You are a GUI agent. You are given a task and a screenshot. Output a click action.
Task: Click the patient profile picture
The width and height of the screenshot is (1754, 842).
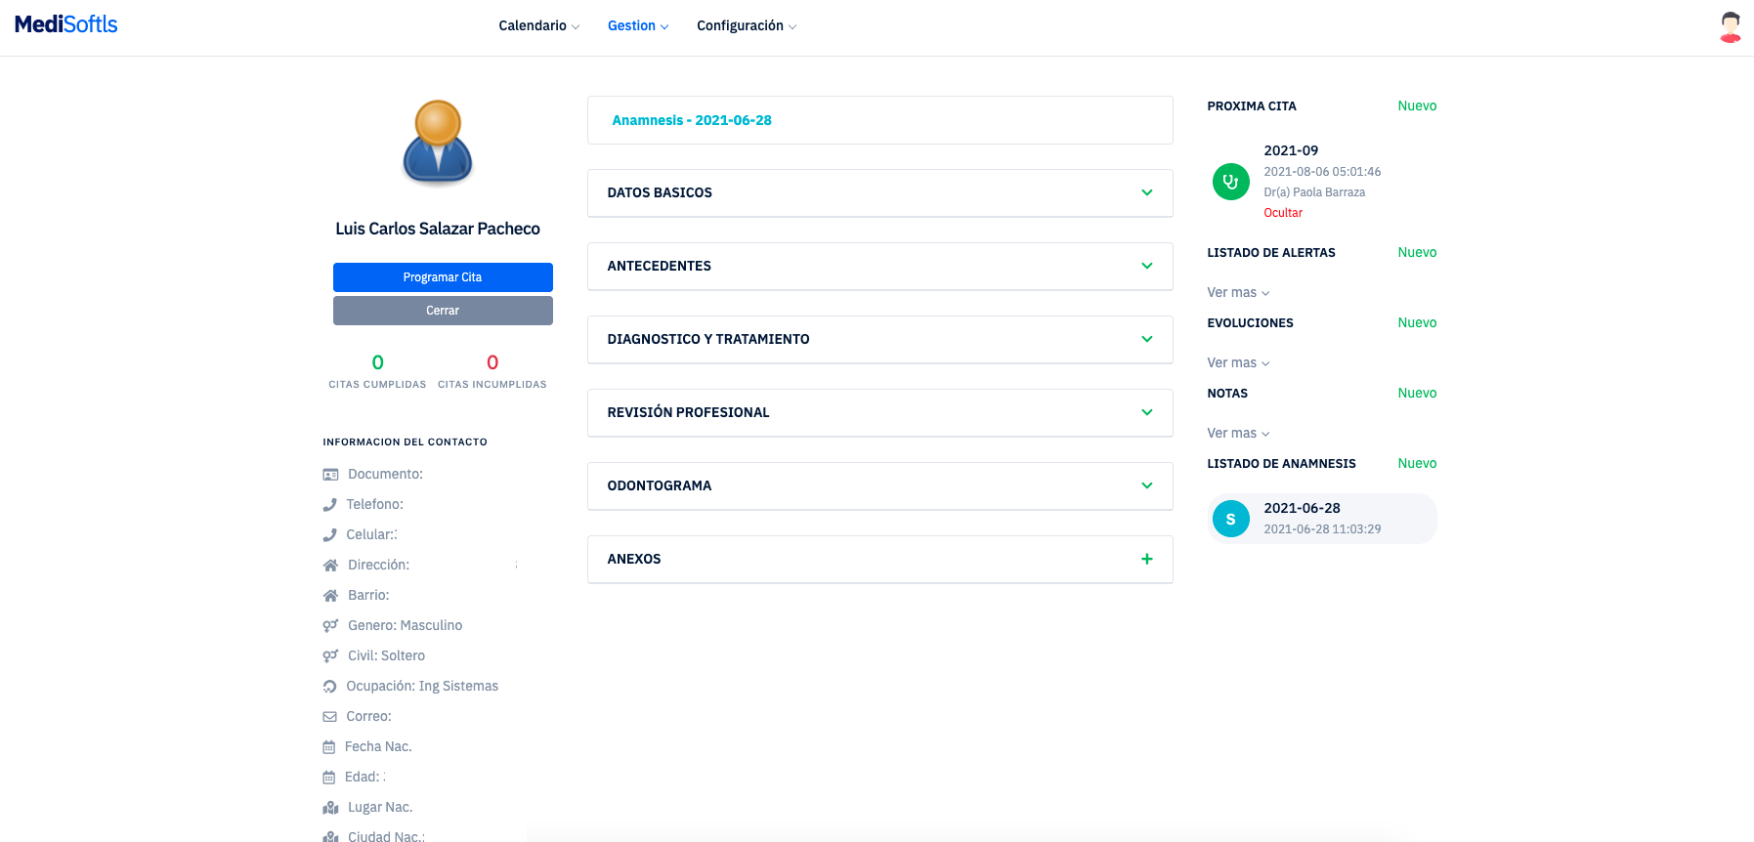pyautogui.click(x=438, y=143)
